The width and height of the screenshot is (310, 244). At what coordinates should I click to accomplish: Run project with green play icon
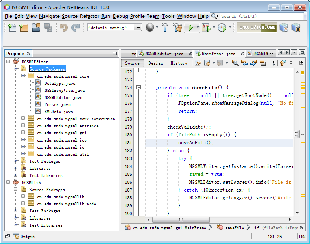(x=190, y=28)
